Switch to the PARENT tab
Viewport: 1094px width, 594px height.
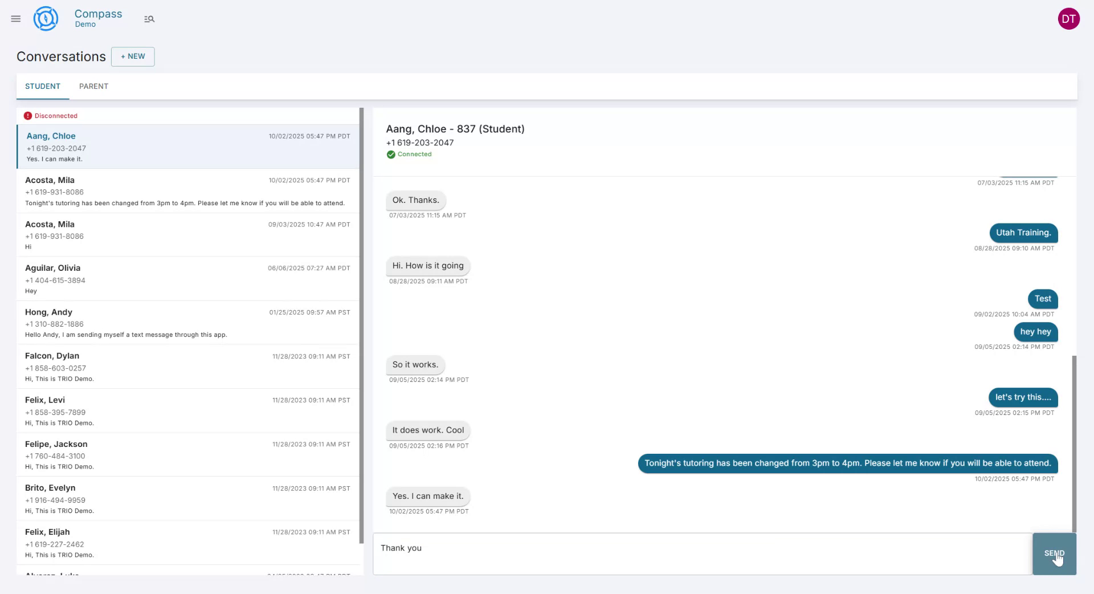(93, 86)
